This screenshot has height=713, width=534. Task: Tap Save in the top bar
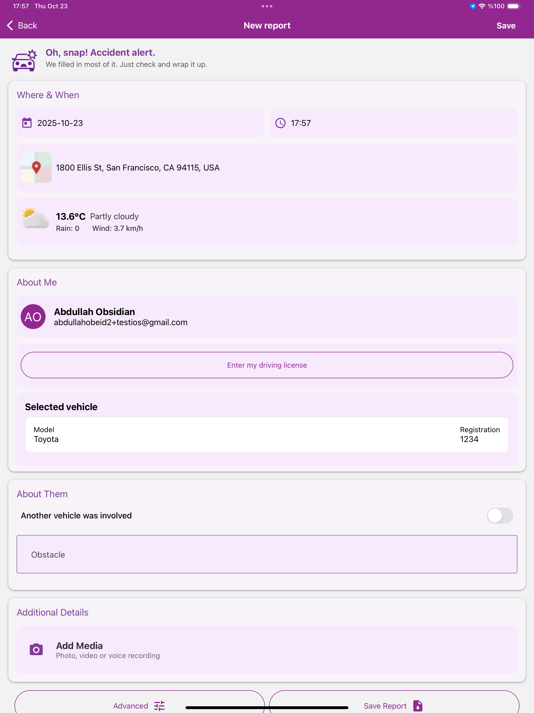[x=506, y=25]
